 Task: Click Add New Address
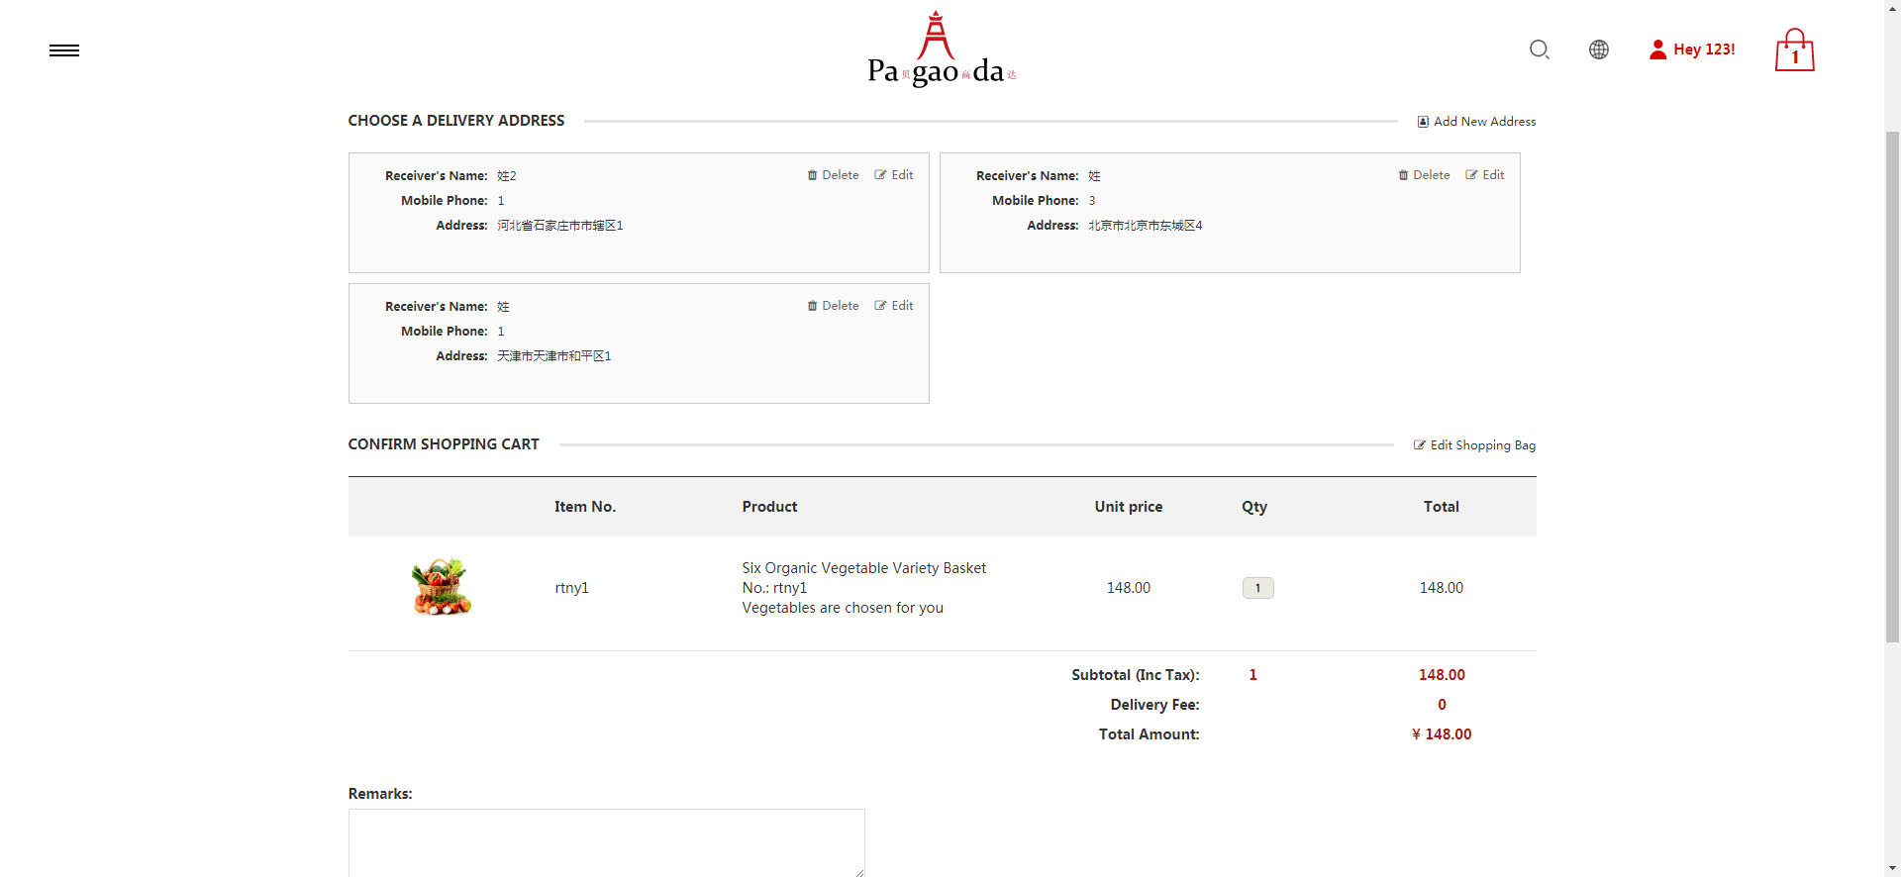pyautogui.click(x=1476, y=122)
